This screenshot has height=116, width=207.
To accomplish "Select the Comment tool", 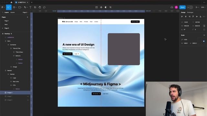I will pos(44,7).
